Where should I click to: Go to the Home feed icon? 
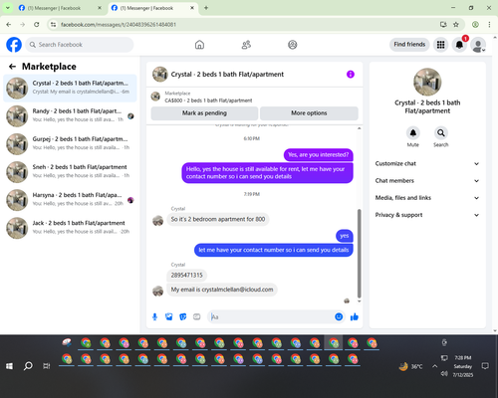tap(199, 45)
